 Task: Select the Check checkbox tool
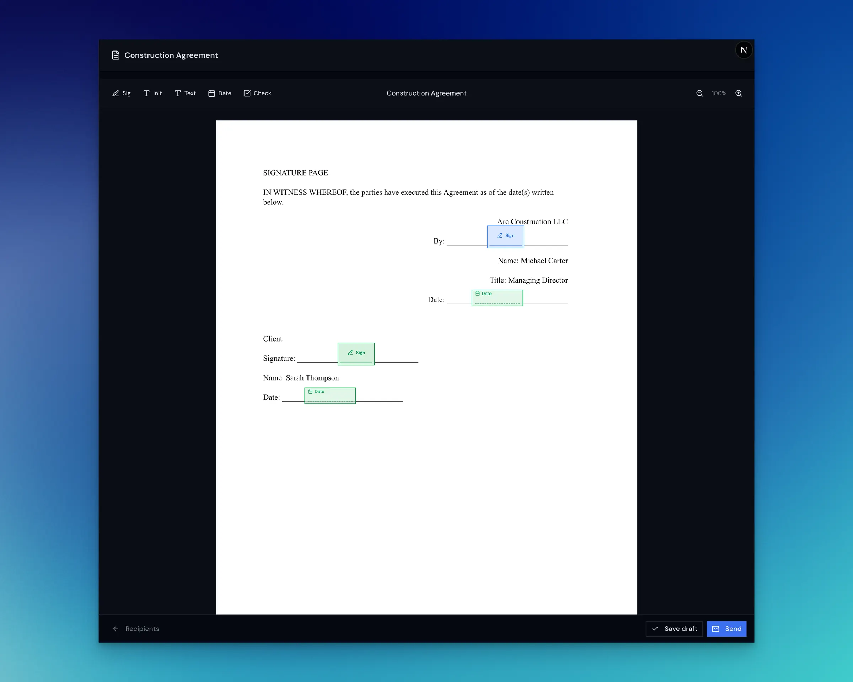257,93
